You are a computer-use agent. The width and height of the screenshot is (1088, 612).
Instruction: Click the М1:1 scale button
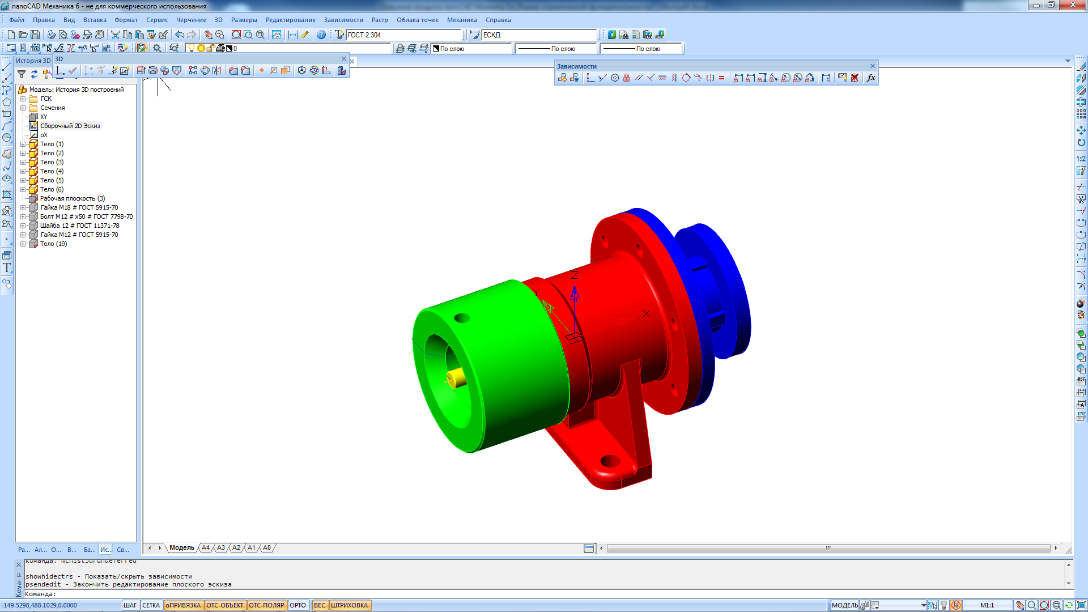click(x=987, y=605)
